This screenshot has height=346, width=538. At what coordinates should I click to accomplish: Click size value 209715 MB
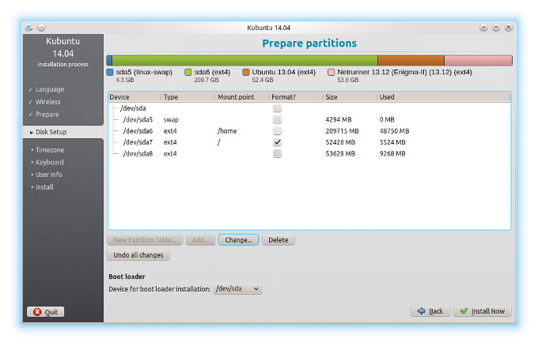pos(342,131)
